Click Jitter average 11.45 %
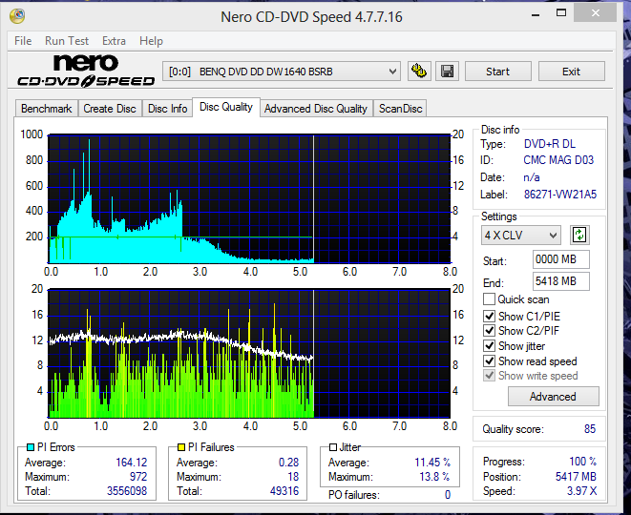Image resolution: width=631 pixels, height=515 pixels. 432,463
